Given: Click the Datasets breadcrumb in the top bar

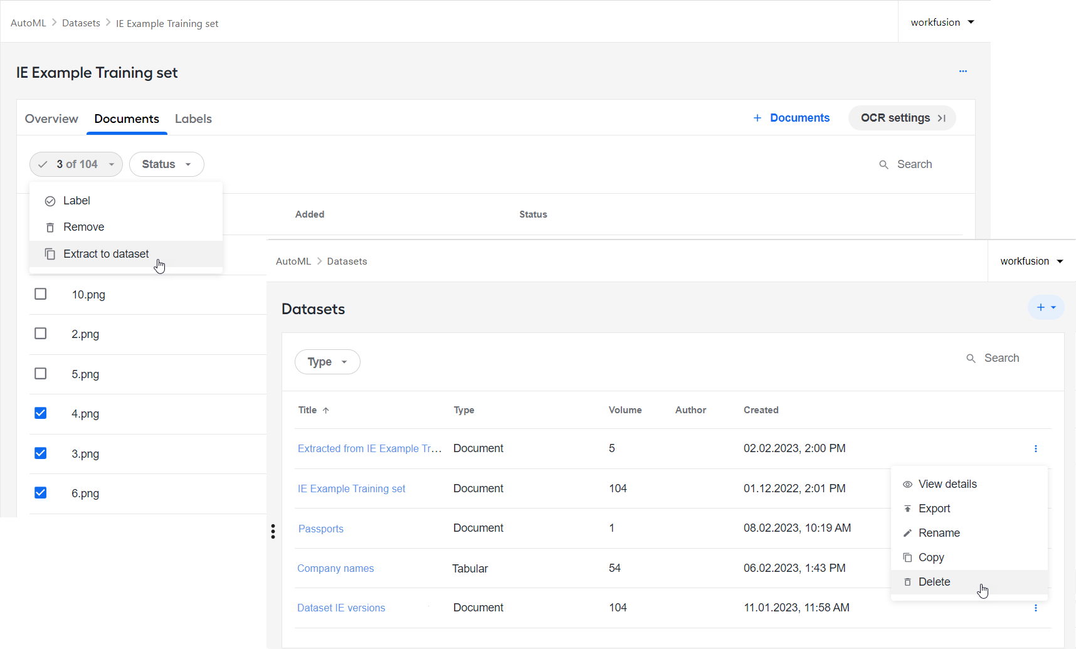Looking at the screenshot, I should [81, 23].
